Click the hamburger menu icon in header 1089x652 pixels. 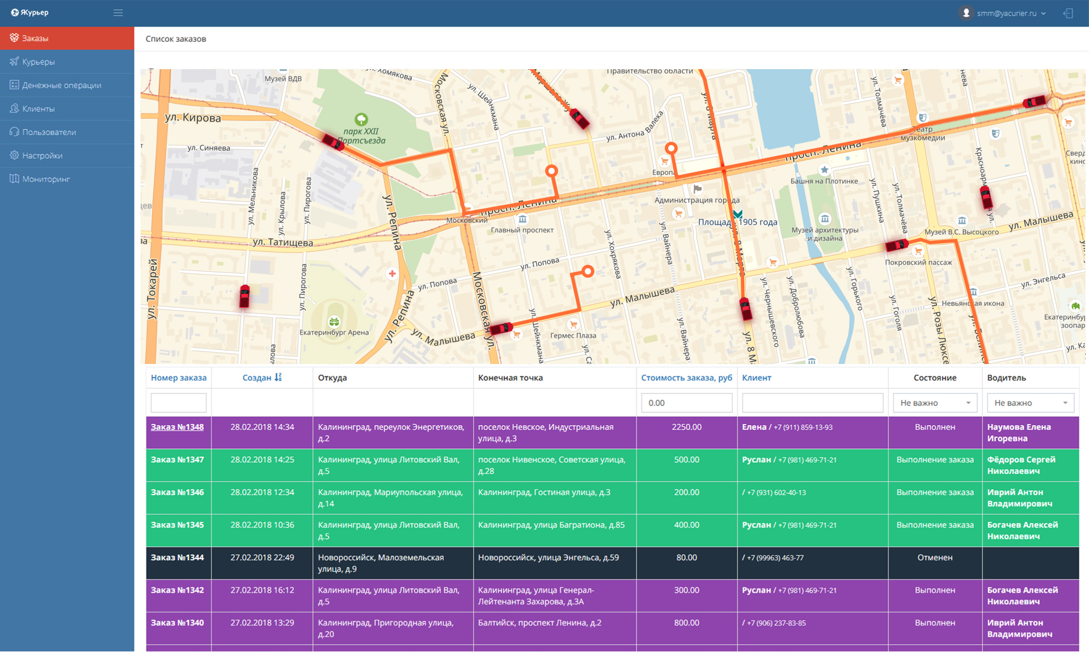[118, 12]
